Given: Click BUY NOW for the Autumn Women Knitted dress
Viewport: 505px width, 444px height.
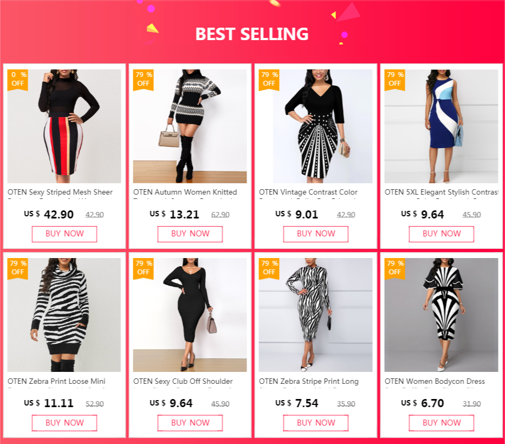Looking at the screenshot, I should point(190,234).
